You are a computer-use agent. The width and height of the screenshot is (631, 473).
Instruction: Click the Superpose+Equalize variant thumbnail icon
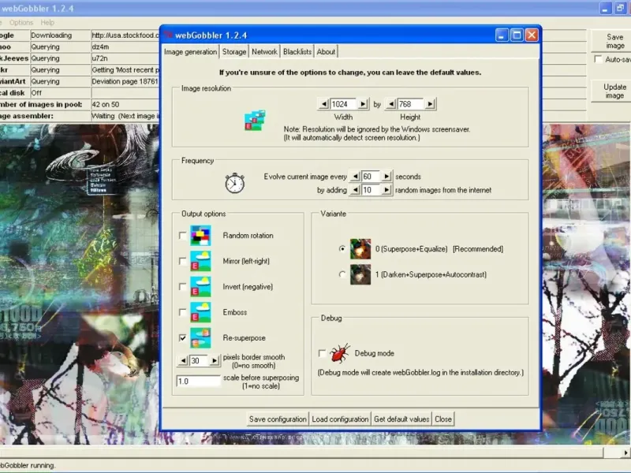(x=360, y=248)
